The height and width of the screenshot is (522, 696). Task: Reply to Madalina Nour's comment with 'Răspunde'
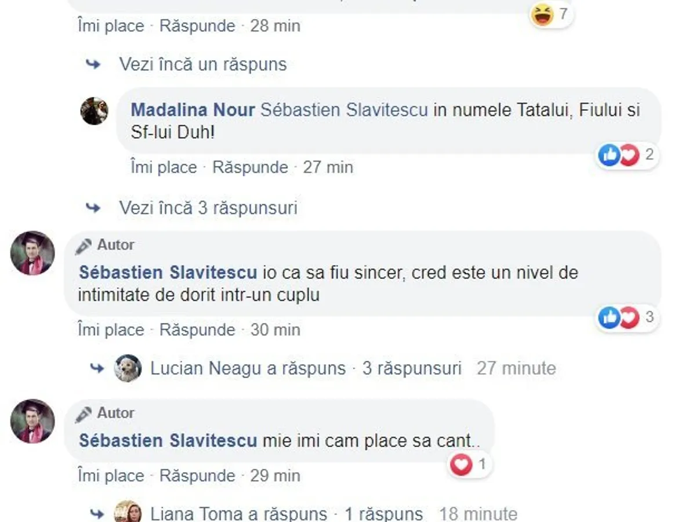[250, 168]
